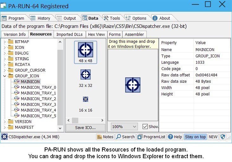Viewport: 232px width, 162px height.
Task: Switch to the Imported DLLs tab
Action: (69, 34)
